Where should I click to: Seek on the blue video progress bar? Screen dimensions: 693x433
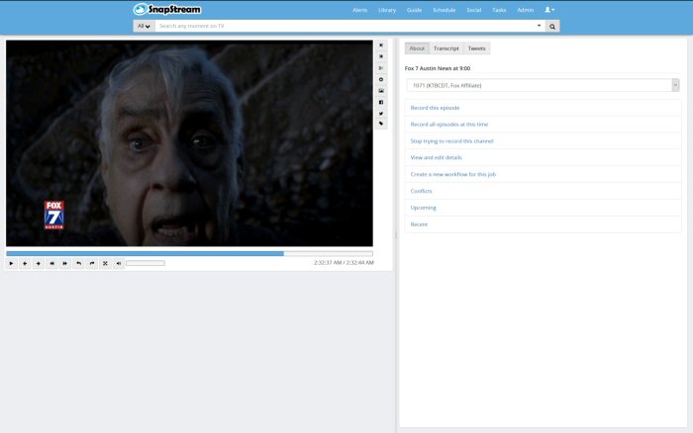click(x=189, y=253)
